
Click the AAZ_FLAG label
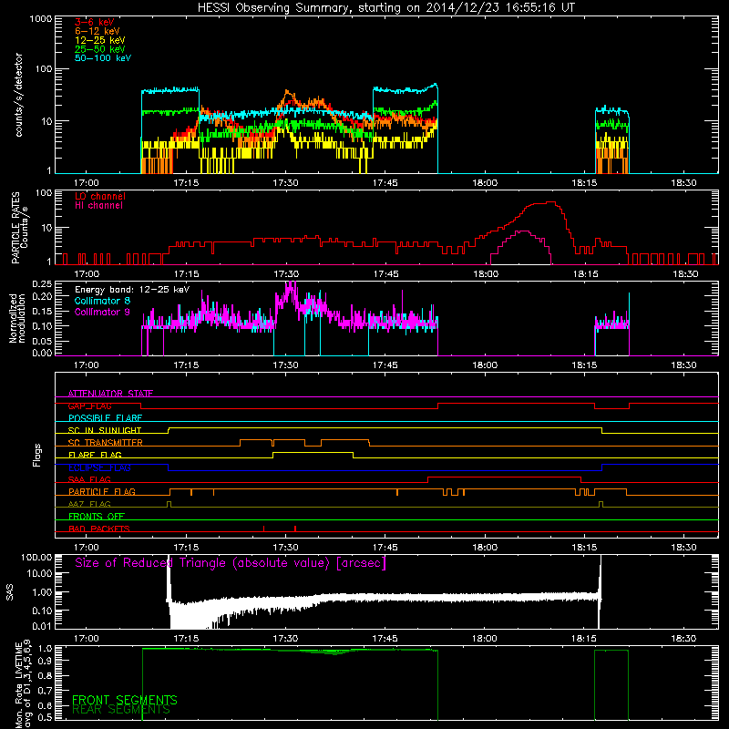(89, 504)
